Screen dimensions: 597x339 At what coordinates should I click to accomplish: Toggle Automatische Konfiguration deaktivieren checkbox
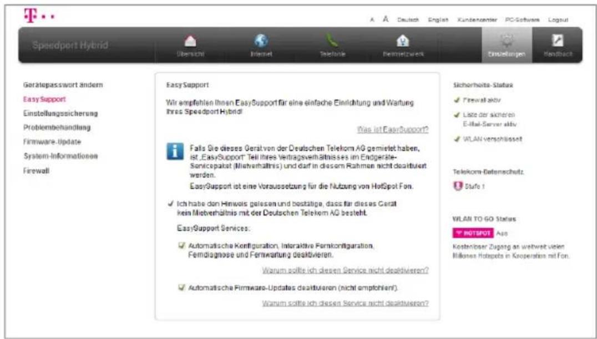181,246
